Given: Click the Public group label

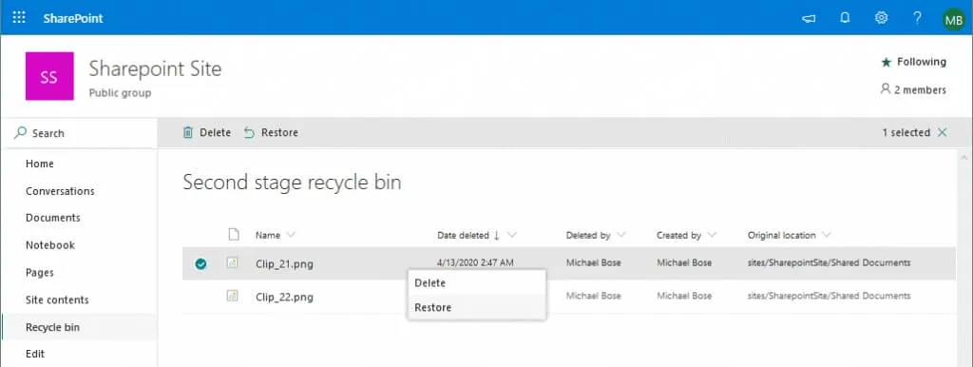Looking at the screenshot, I should point(120,93).
